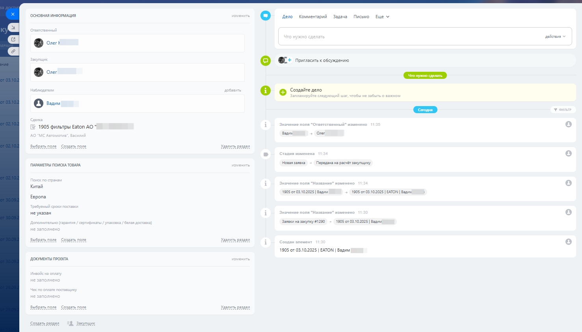Open card in new window icon
The height and width of the screenshot is (332, 582).
pyautogui.click(x=13, y=39)
